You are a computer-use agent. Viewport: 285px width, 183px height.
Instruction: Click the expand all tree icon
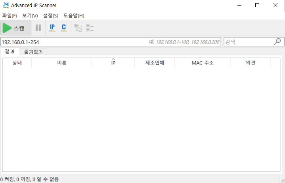pyautogui.click(x=78, y=28)
